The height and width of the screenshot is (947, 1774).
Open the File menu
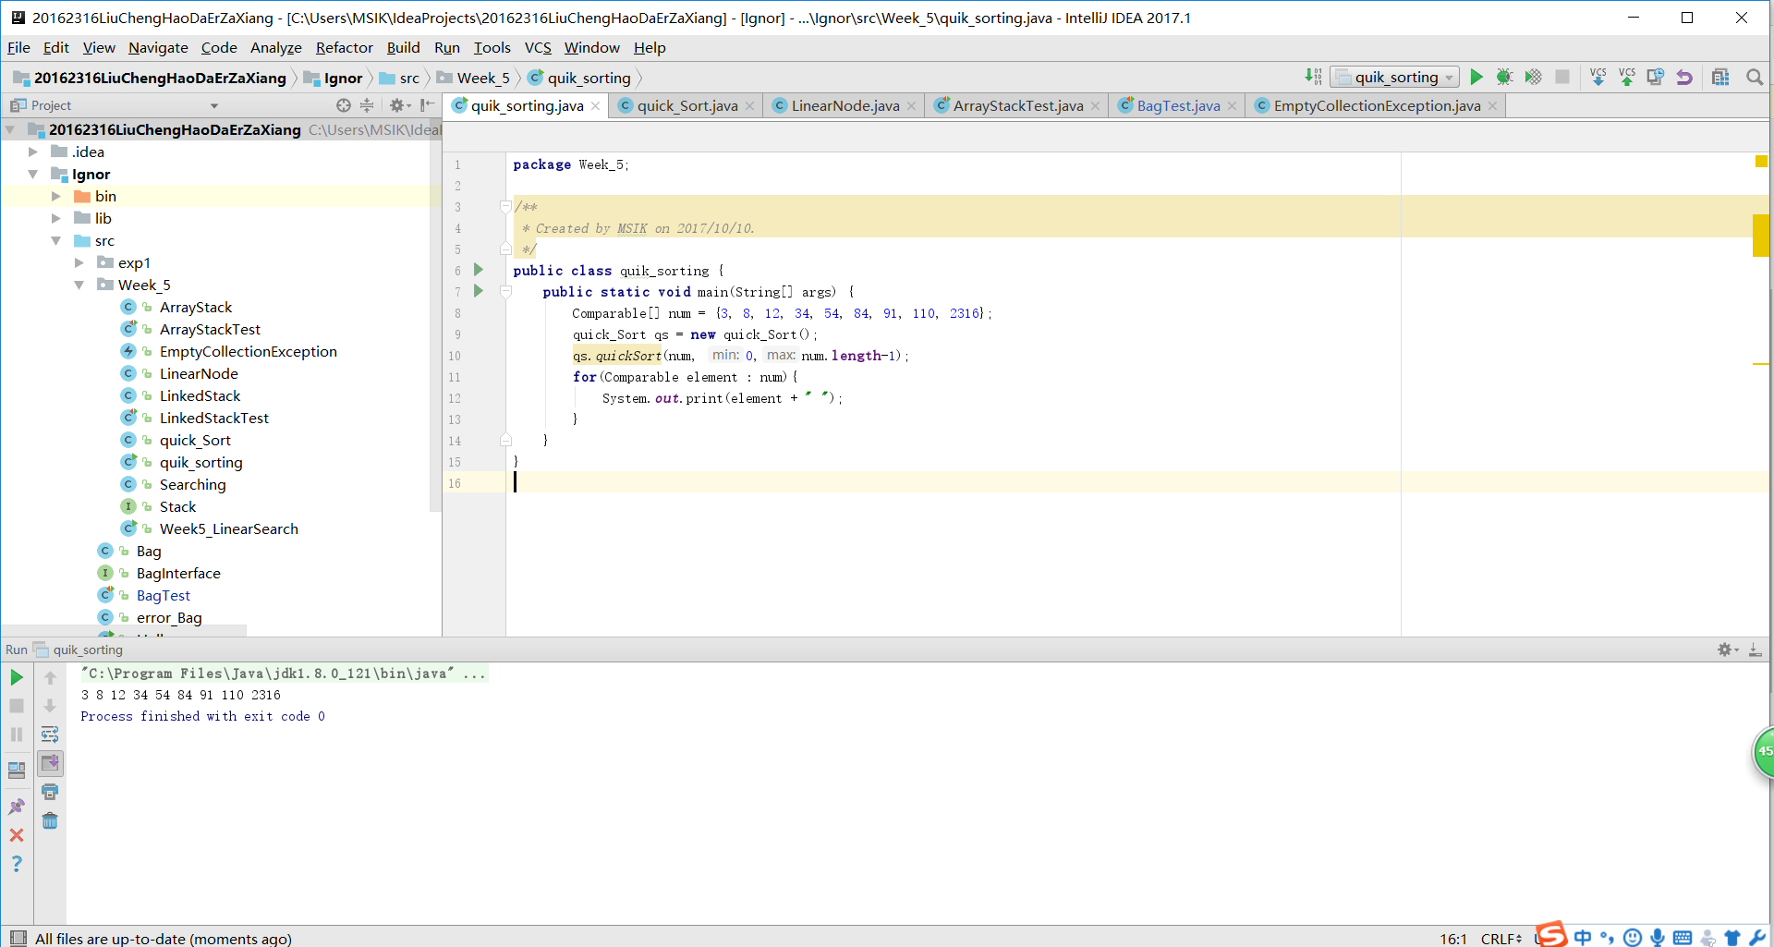[x=18, y=47]
